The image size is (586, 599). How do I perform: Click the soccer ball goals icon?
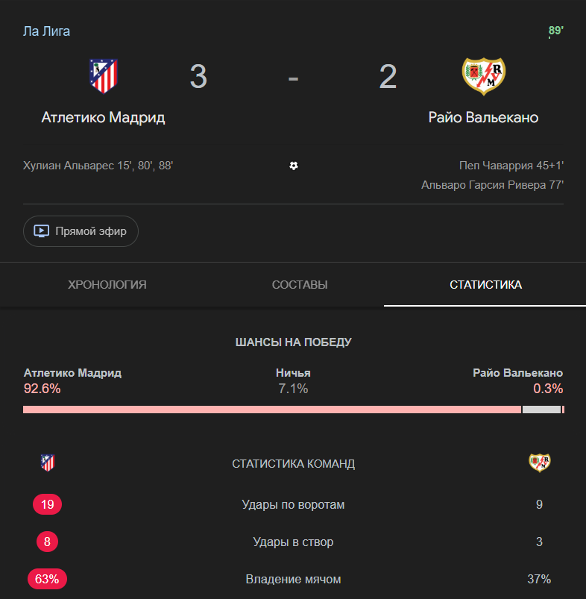pyautogui.click(x=294, y=166)
